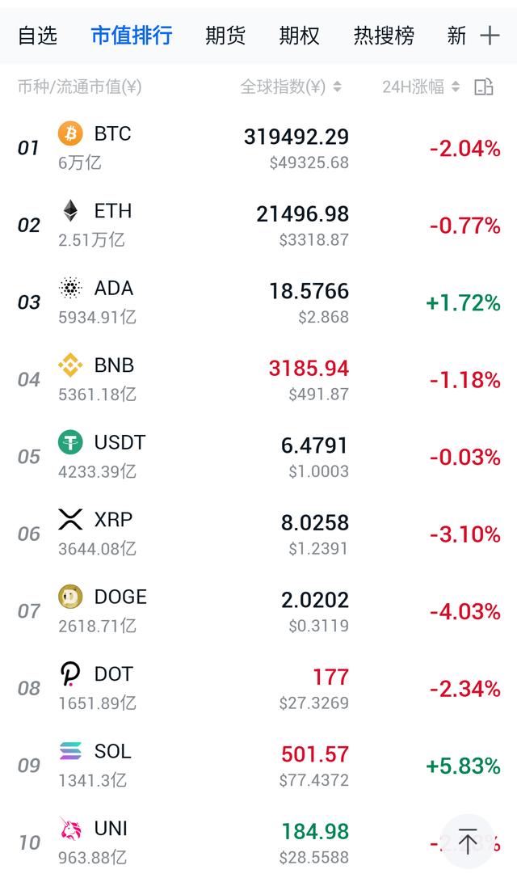Click the Solana SOL logo icon
This screenshot has height=878, width=517.
point(70,751)
